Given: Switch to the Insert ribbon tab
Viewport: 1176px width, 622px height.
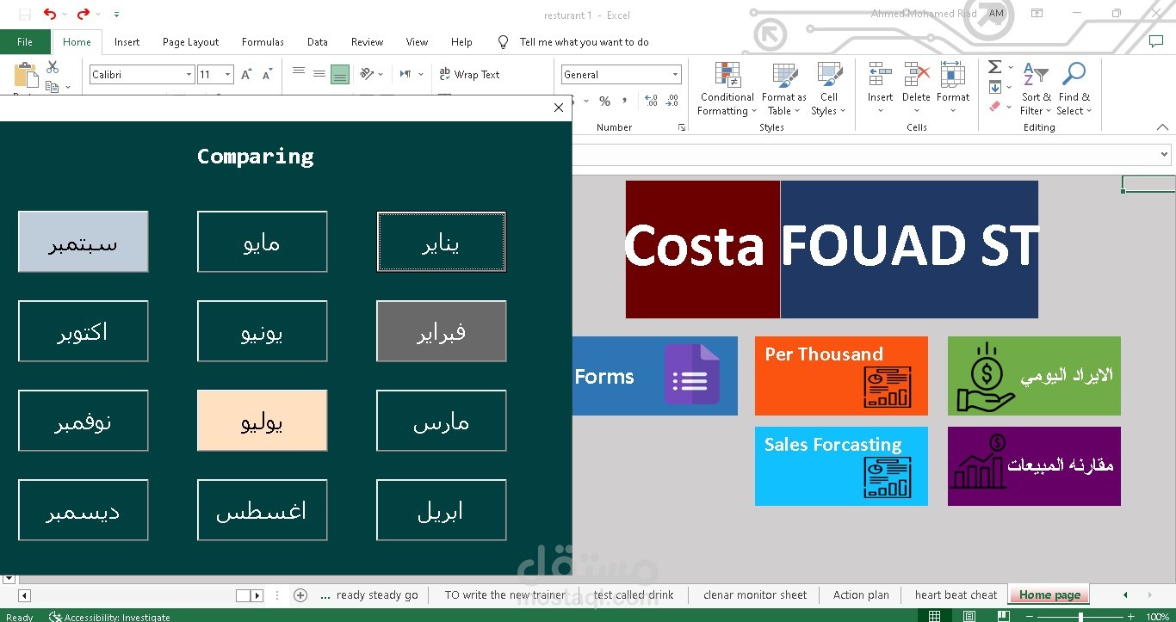Looking at the screenshot, I should 127,41.
